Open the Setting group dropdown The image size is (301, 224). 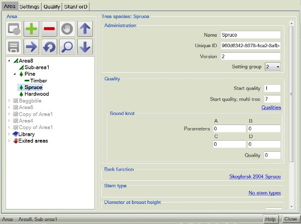[272, 67]
